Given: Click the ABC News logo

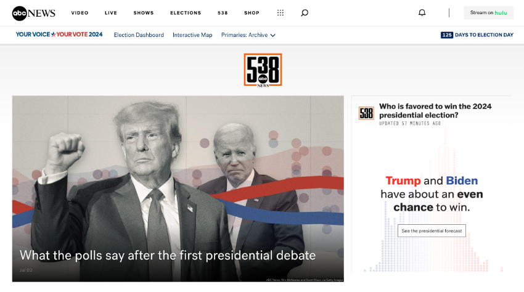Looking at the screenshot, I should [33, 13].
